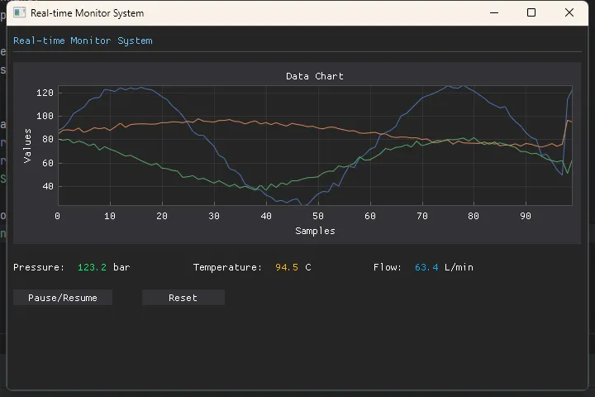Click the Values axis label

pos(27,146)
